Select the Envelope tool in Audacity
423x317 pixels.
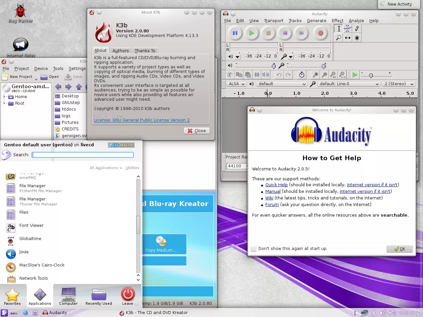click(348, 29)
